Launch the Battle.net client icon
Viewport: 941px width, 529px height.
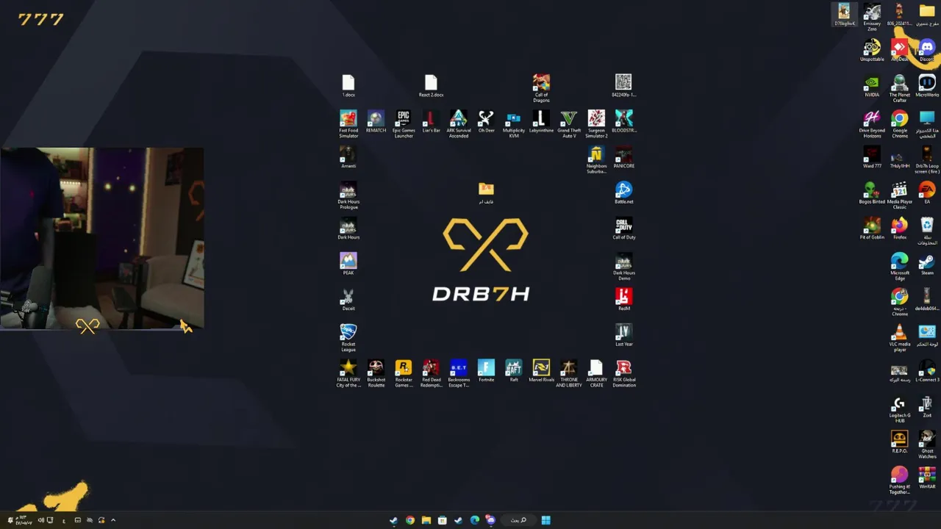(624, 192)
